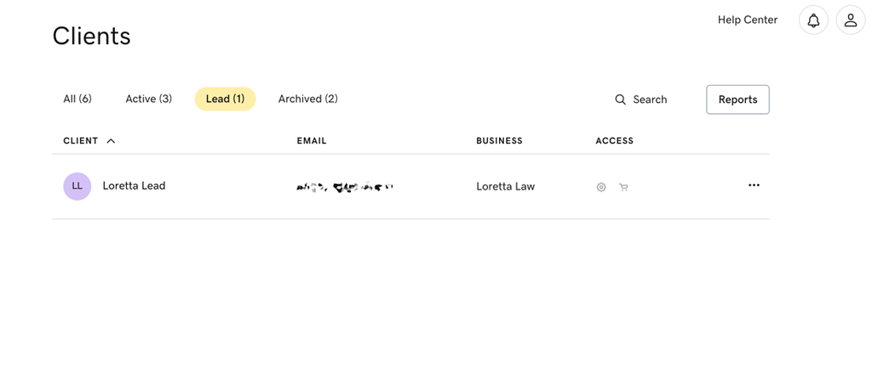Open the three-dot menu for Loretta Lead
Image resolution: width=872 pixels, height=382 pixels.
(754, 185)
